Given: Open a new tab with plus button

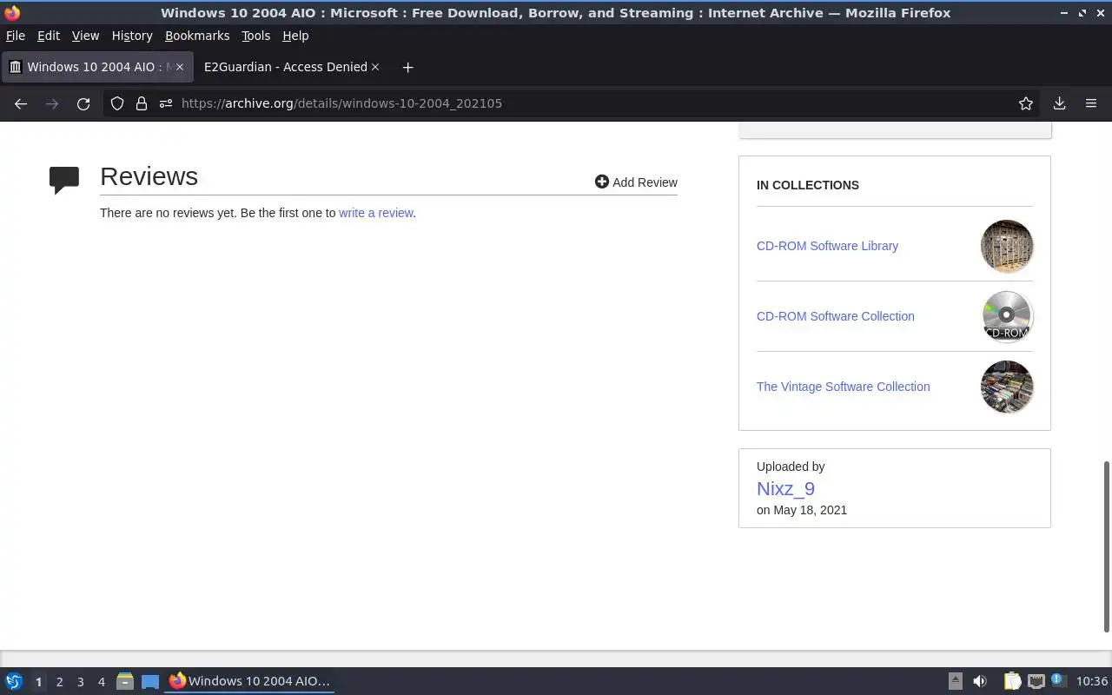Looking at the screenshot, I should (407, 67).
